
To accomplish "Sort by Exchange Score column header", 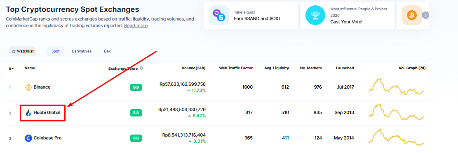I will (x=123, y=69).
